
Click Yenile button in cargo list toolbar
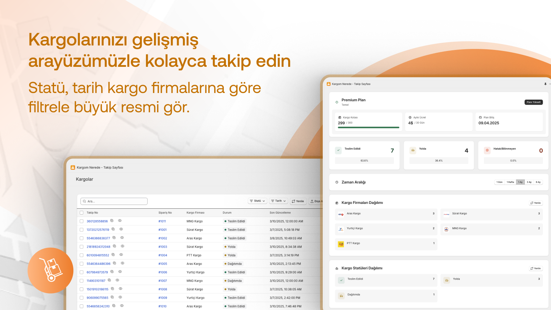click(x=298, y=201)
